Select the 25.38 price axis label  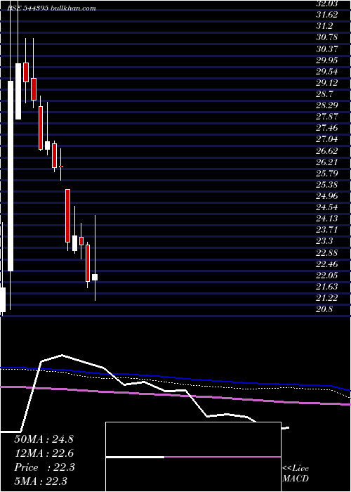pyautogui.click(x=328, y=184)
